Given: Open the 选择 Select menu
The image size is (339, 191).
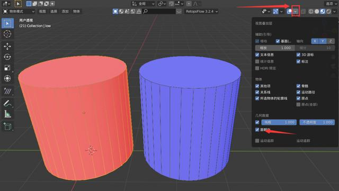Looking at the screenshot, I should click(53, 11).
